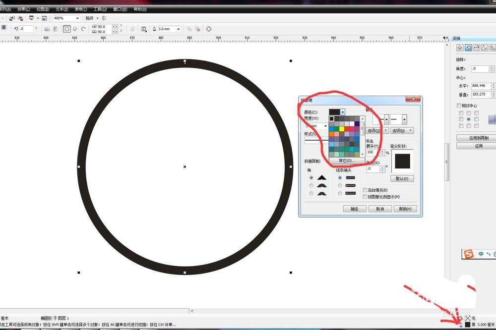Click the mirror horizontally icon
The width and height of the screenshot is (496, 330).
47,29
